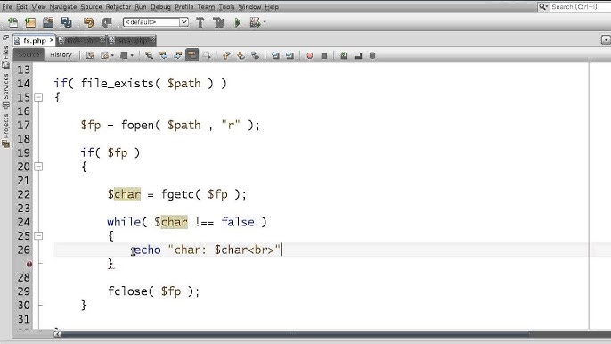This screenshot has width=611, height=344.
Task: Click Previous Bookmark icon
Action: [226, 56]
